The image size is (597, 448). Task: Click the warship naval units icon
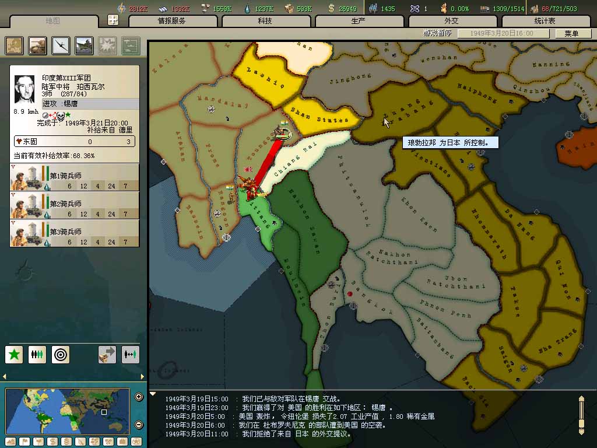[84, 45]
